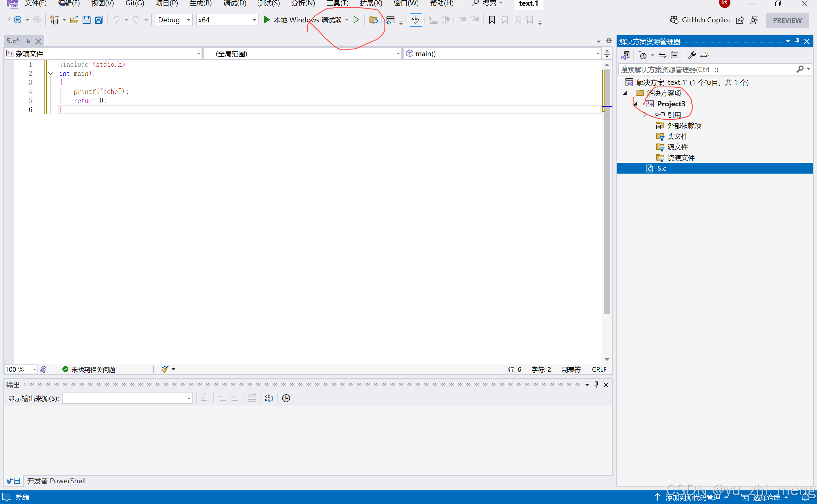Collapse the Project3 tree node

tap(636, 104)
